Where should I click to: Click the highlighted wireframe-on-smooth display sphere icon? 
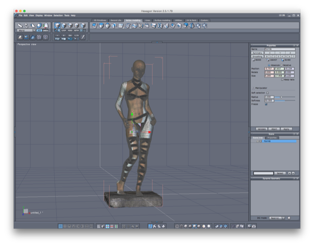click(x=194, y=226)
